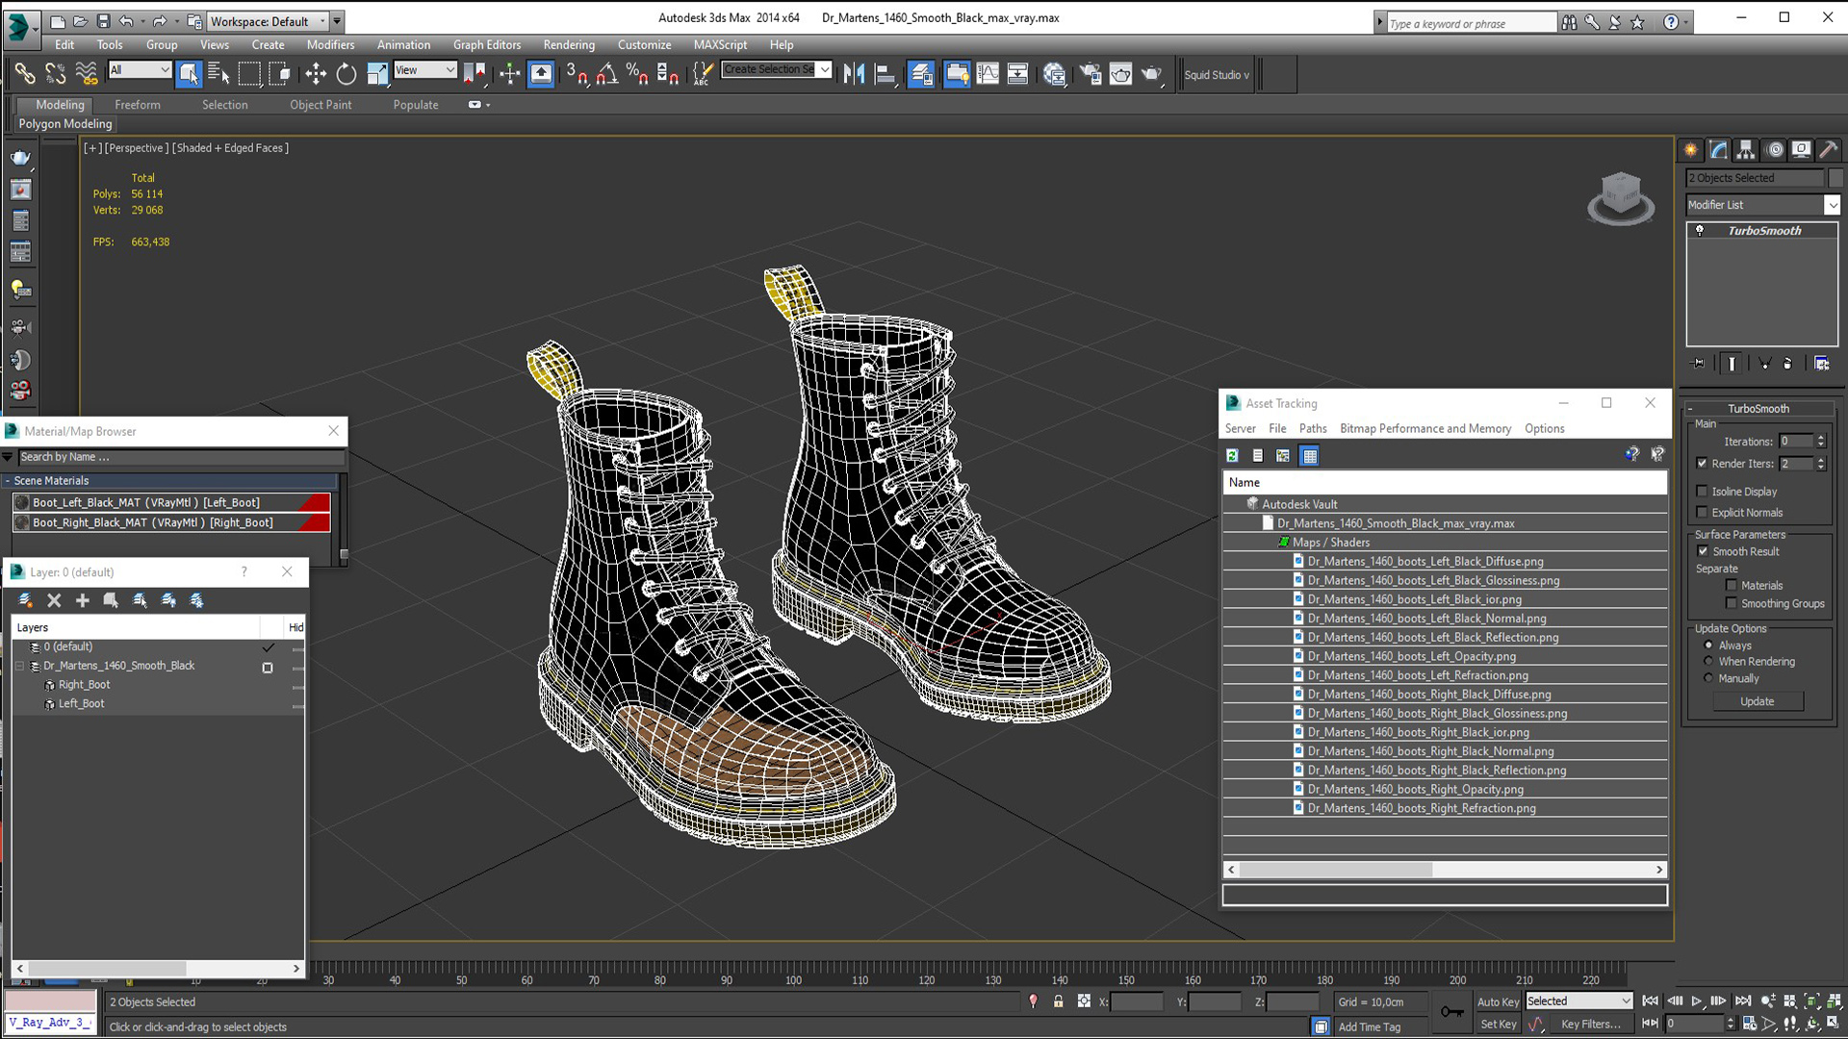The height and width of the screenshot is (1039, 1848).
Task: Open Create Selection Set dropdown
Action: click(825, 70)
